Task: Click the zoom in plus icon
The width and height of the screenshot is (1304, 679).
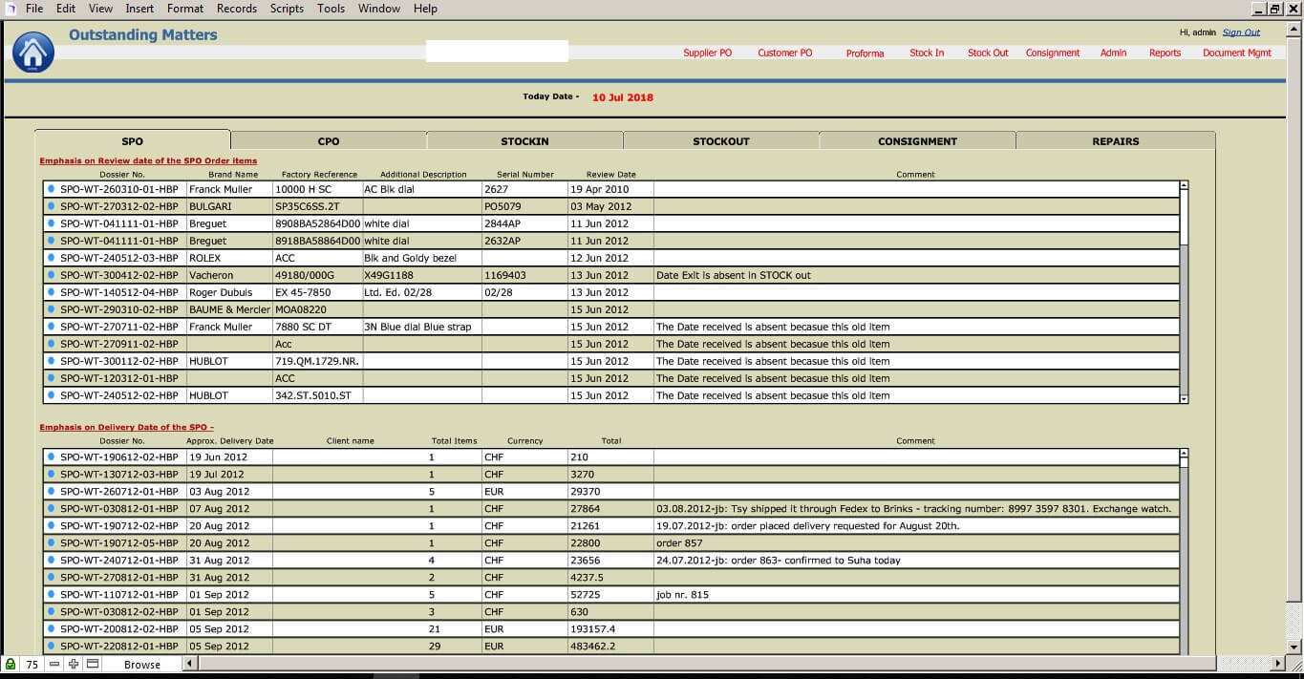Action: [74, 664]
